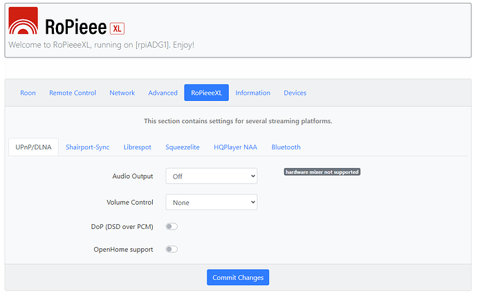
Task: Click the 'Welcome to RoPieeeXL' message text
Action: (102, 45)
